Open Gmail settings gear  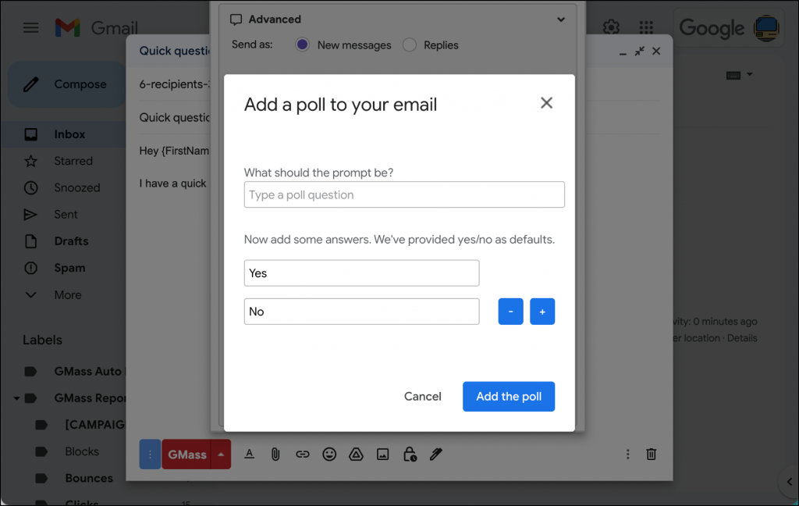coord(611,27)
